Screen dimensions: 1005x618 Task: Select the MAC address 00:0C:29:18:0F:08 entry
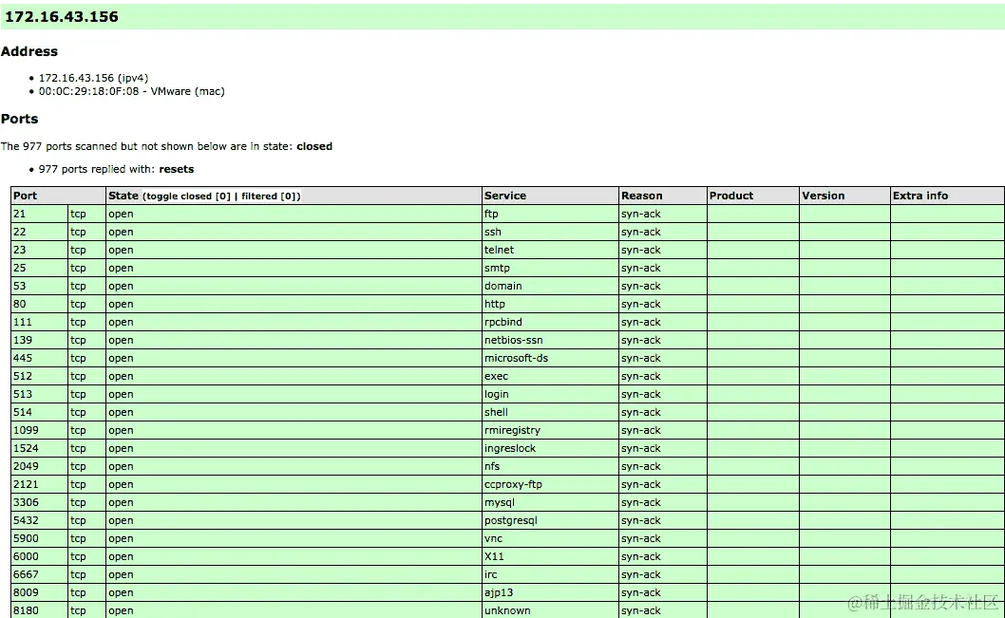(131, 91)
